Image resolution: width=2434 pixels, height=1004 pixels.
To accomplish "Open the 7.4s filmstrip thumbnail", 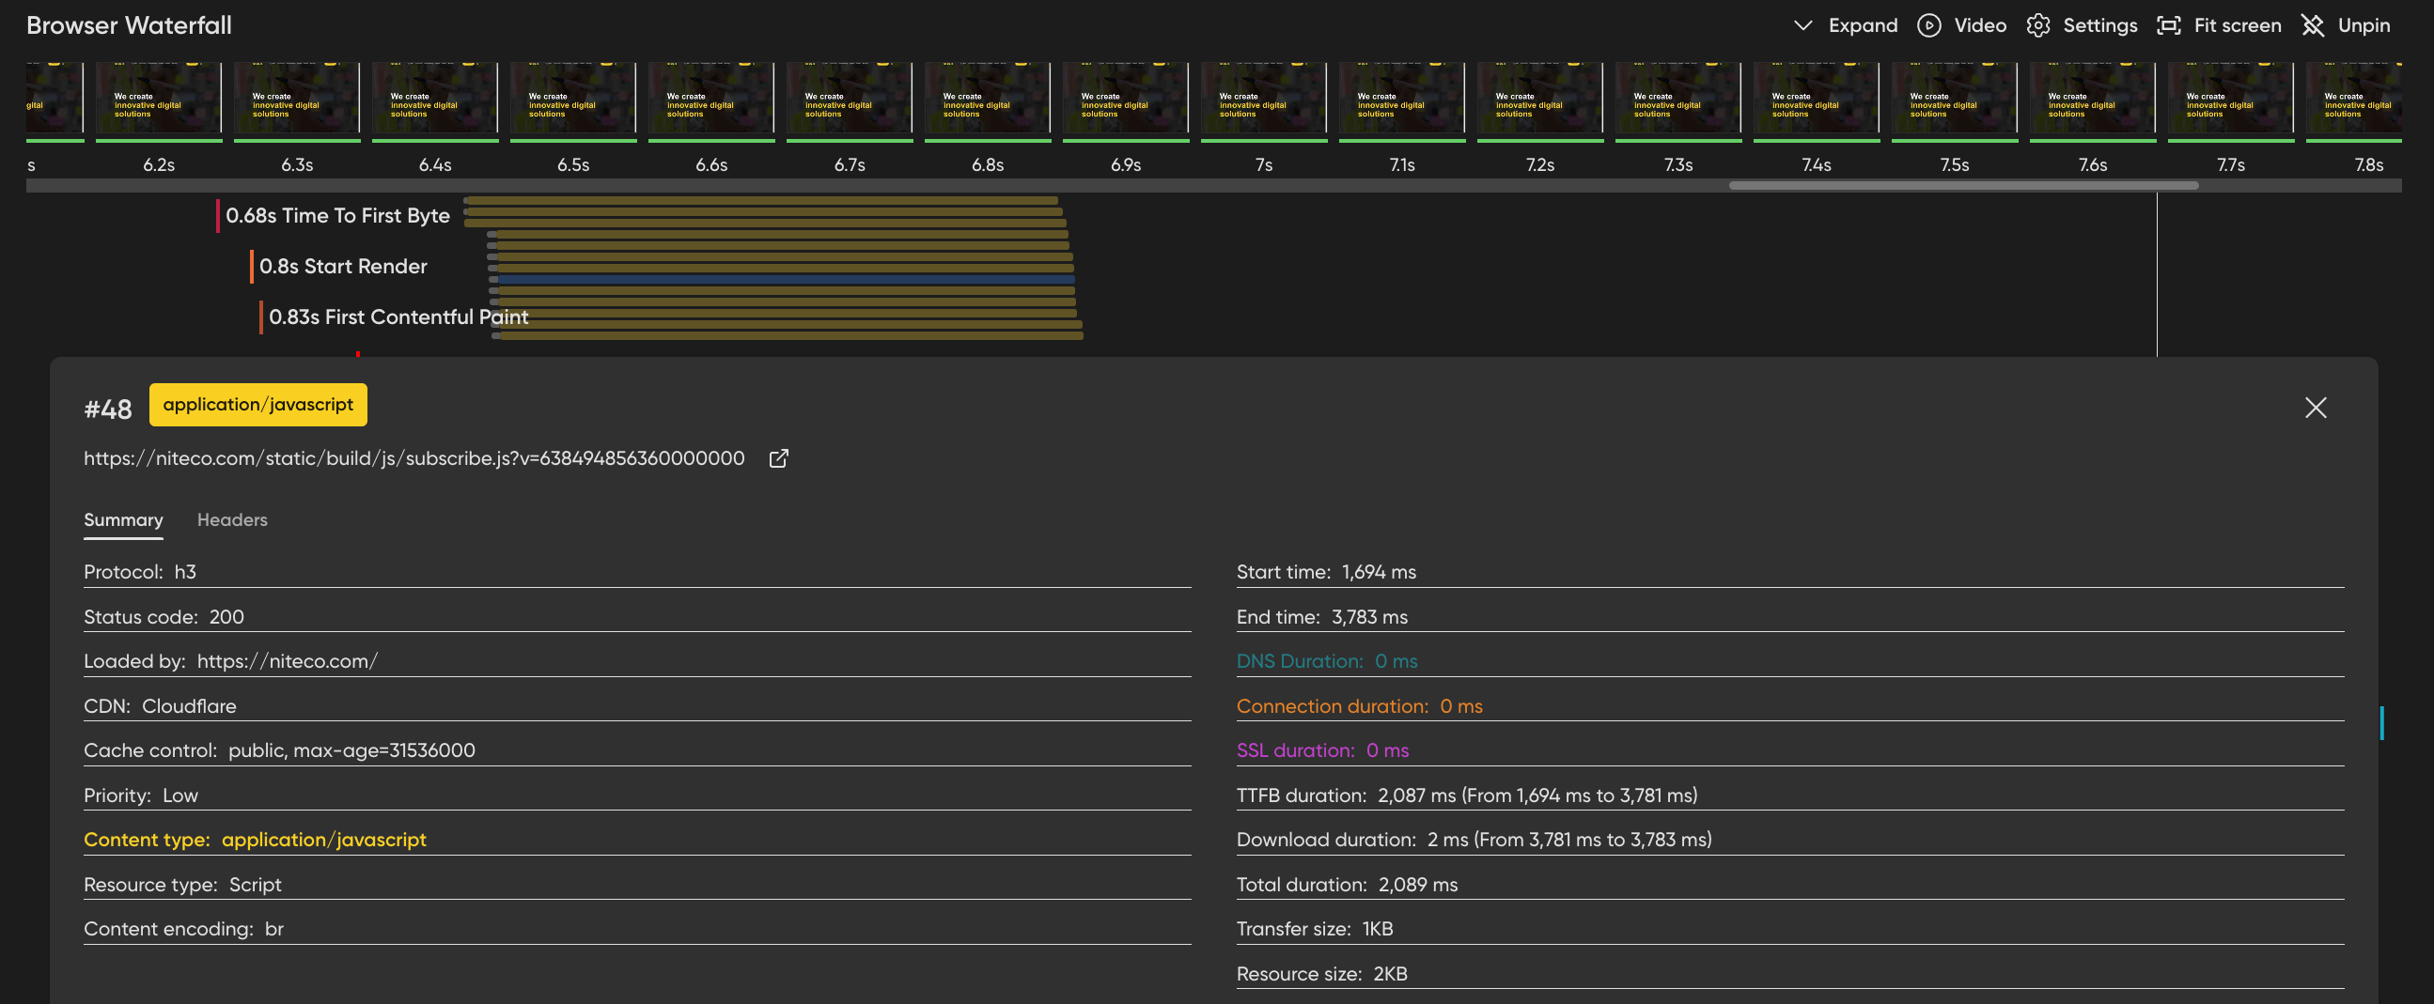I will pyautogui.click(x=1815, y=98).
